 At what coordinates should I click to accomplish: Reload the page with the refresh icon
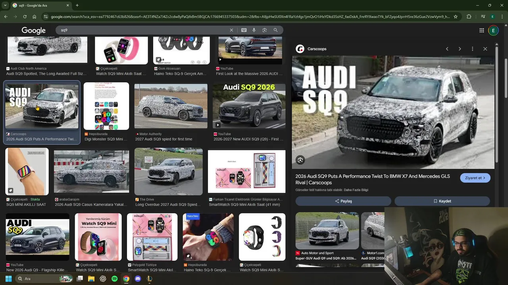[25, 17]
